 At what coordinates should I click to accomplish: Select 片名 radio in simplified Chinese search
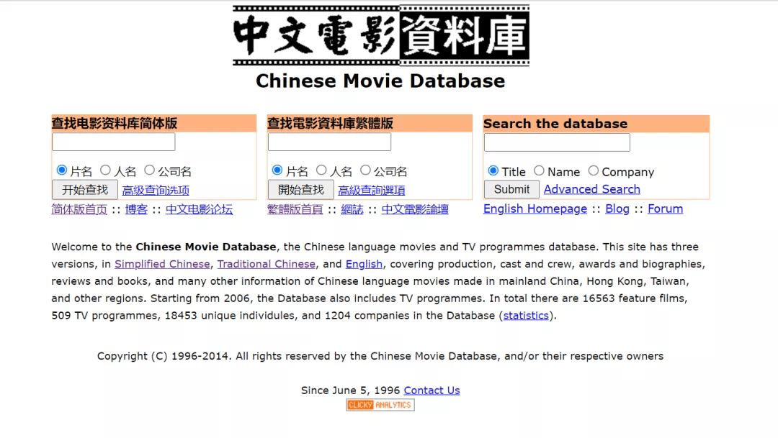coord(61,170)
